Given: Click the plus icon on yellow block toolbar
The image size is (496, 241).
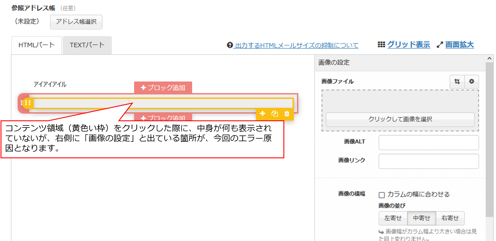Looking at the screenshot, I should 263,114.
